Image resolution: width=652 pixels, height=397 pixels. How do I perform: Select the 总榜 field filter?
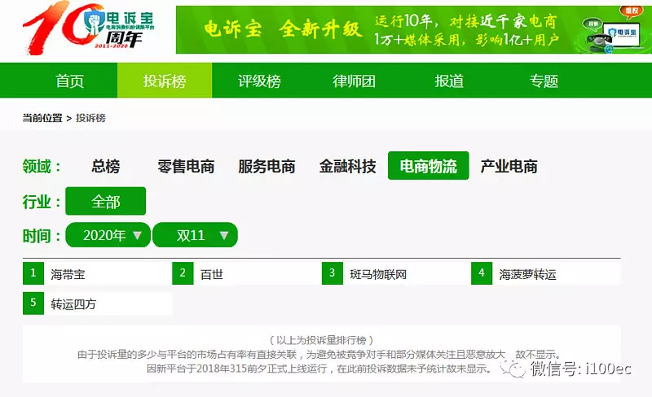[106, 166]
